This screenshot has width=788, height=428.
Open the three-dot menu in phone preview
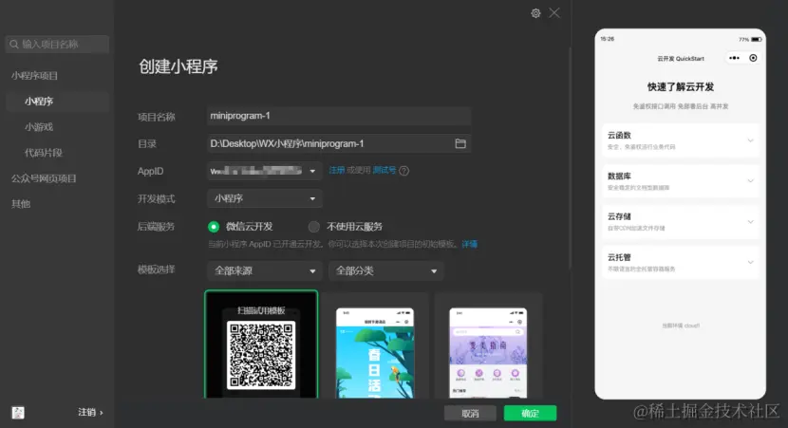(x=734, y=58)
